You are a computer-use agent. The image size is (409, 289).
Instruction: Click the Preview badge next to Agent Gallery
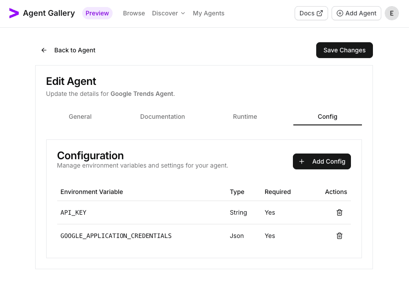click(x=97, y=13)
